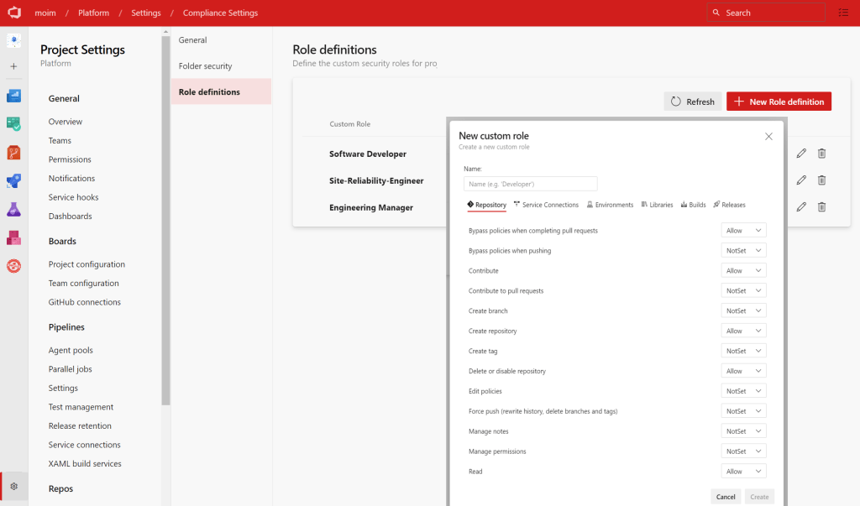The width and height of the screenshot is (860, 506).
Task: Click the Project settings gear icon
Action: [13, 486]
